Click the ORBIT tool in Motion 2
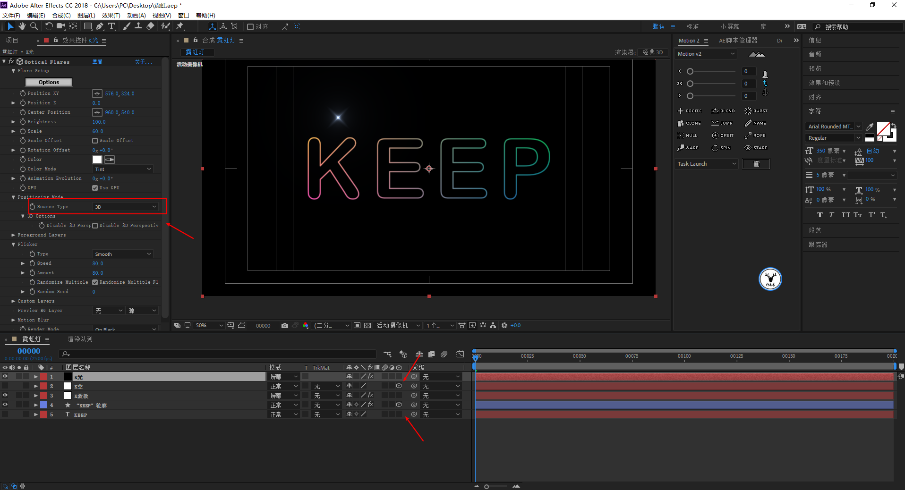Screen dimensions: 905x490 (723, 135)
